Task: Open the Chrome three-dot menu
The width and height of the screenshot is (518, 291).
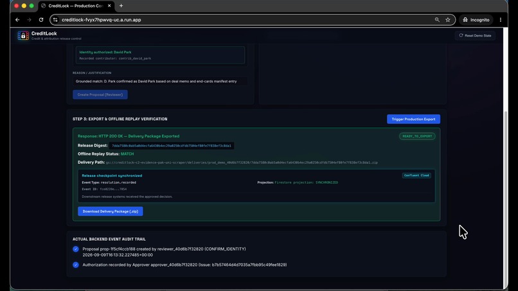Action: (501, 20)
